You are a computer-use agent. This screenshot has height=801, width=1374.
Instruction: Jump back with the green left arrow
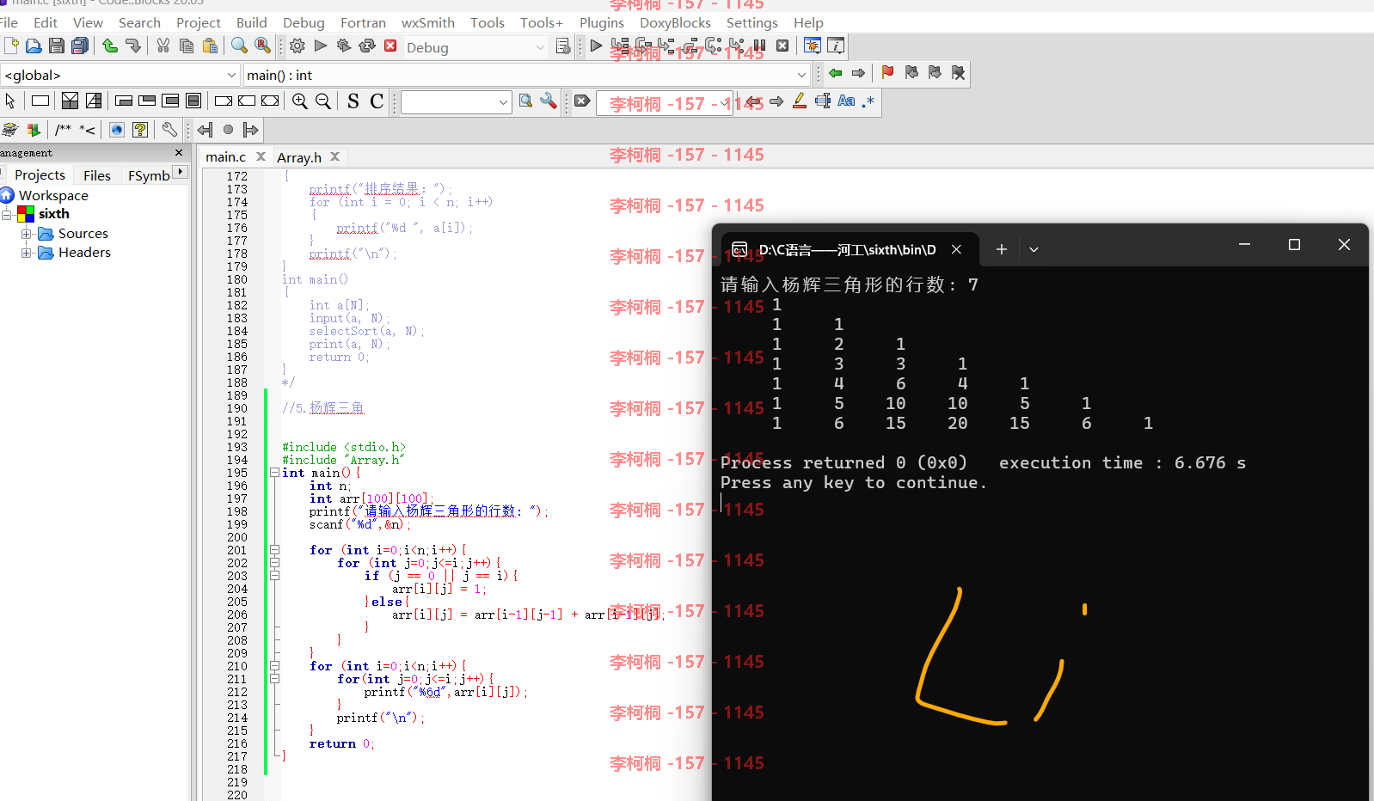tap(835, 73)
